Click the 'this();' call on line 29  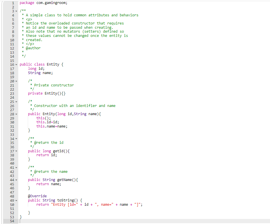[44, 118]
